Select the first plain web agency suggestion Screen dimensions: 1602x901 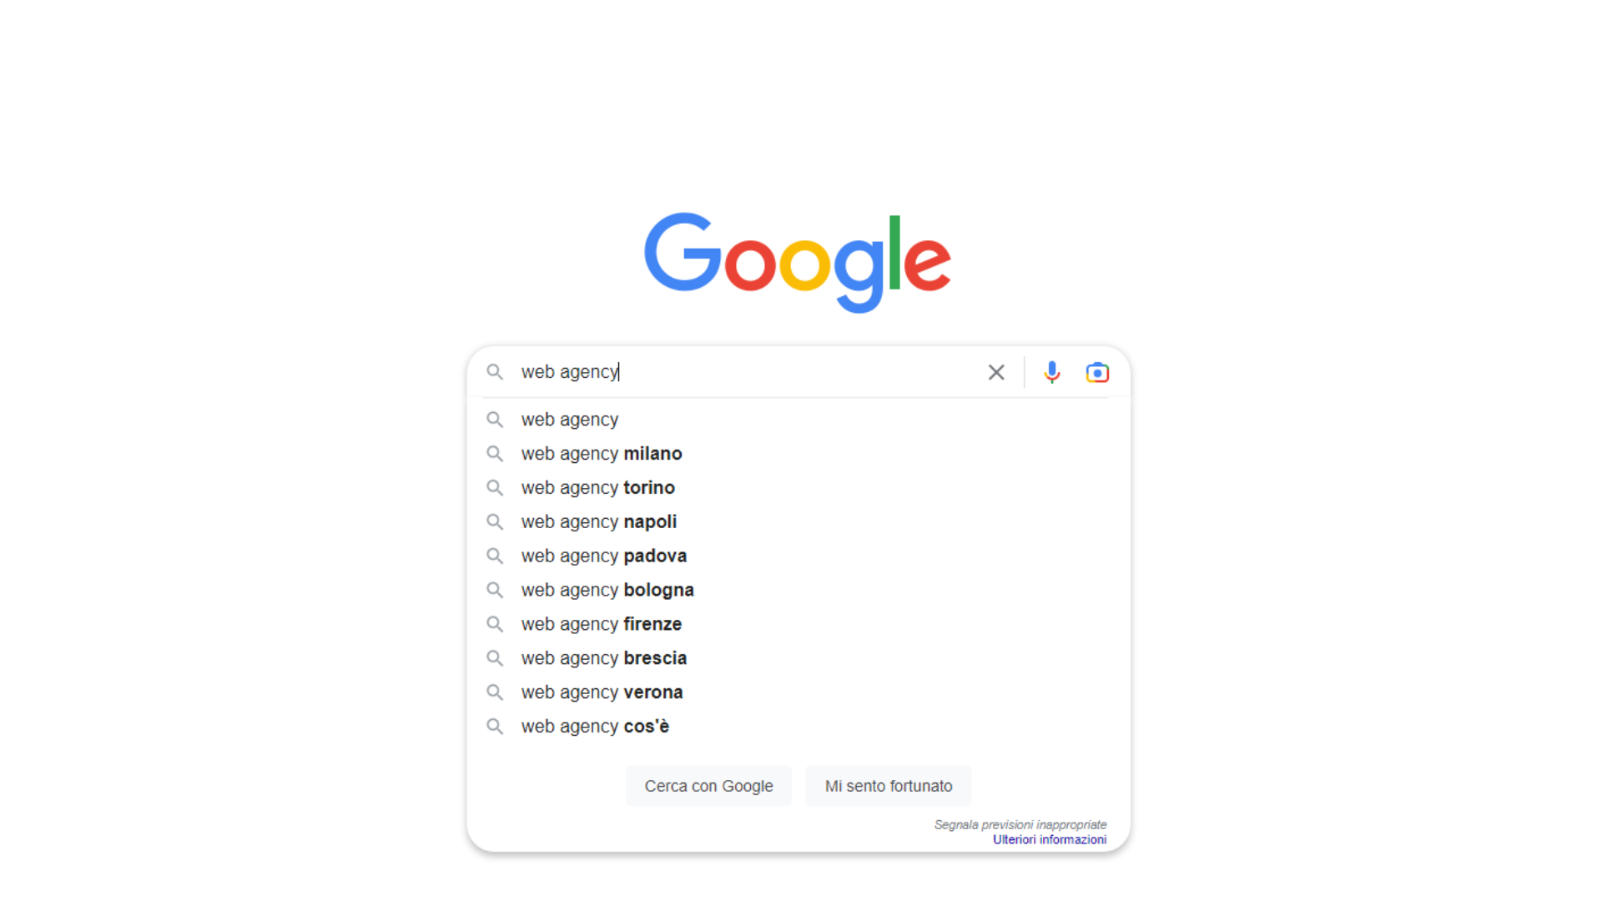[798, 420]
